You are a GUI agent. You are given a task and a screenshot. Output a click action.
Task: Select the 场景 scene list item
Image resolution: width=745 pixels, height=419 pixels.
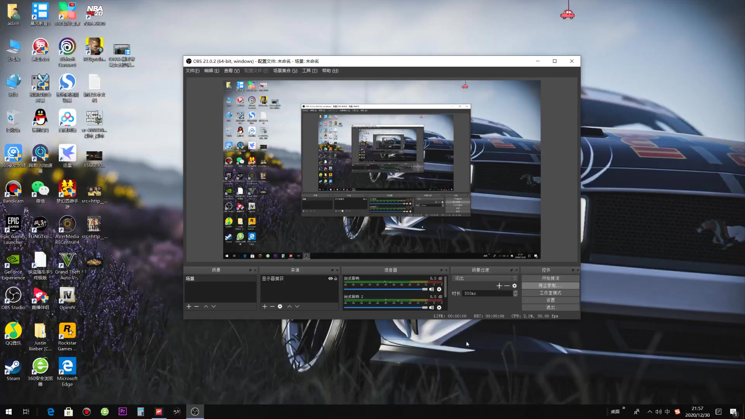click(x=220, y=279)
